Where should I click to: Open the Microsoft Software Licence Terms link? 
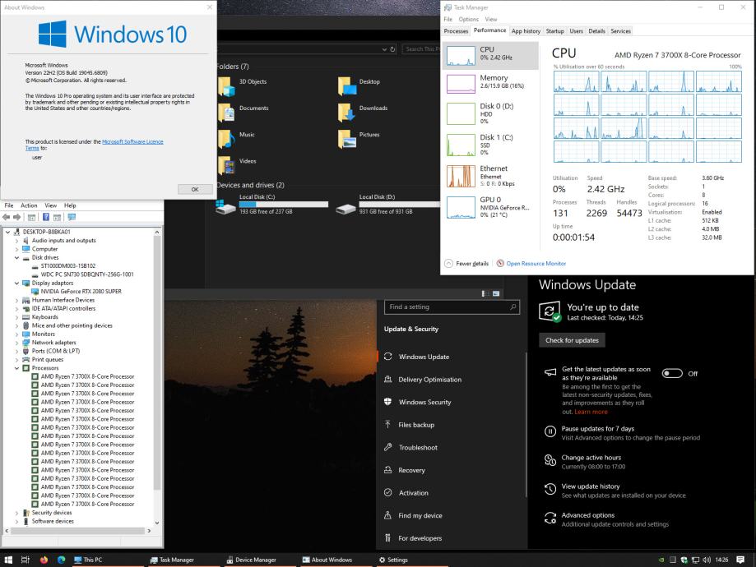132,141
